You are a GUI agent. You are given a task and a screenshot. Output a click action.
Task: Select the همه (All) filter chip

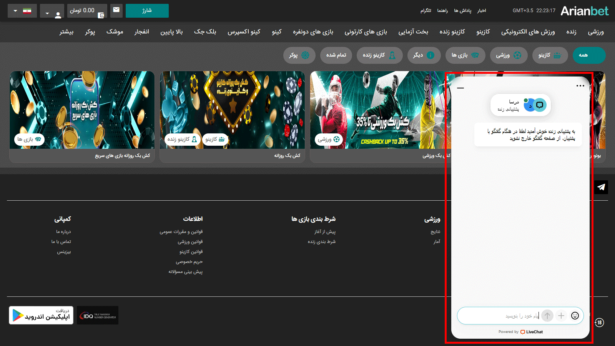point(588,55)
